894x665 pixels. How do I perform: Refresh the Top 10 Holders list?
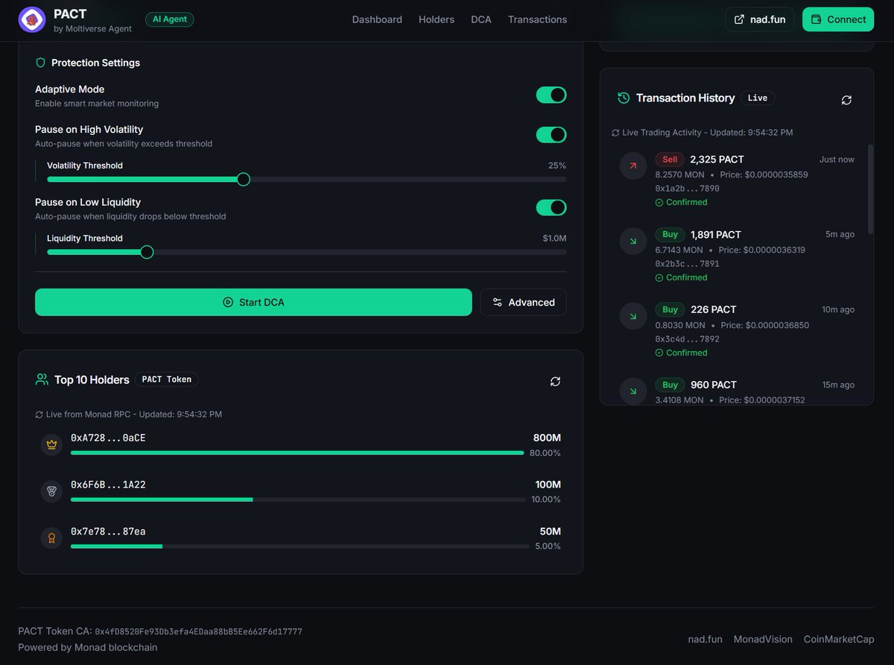[555, 382]
